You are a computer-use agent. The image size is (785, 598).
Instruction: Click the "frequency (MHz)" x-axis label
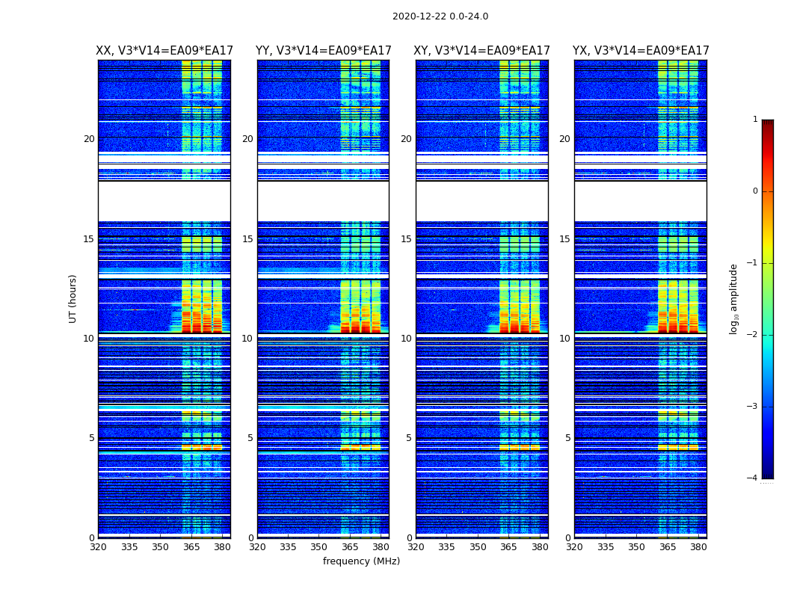361,561
